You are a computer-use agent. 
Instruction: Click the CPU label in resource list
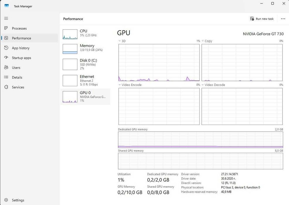pos(84,31)
